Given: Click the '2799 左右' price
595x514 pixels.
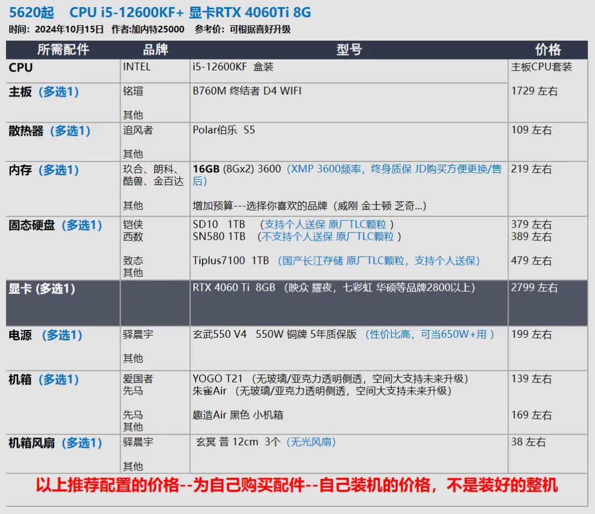Looking at the screenshot, I should 534,288.
